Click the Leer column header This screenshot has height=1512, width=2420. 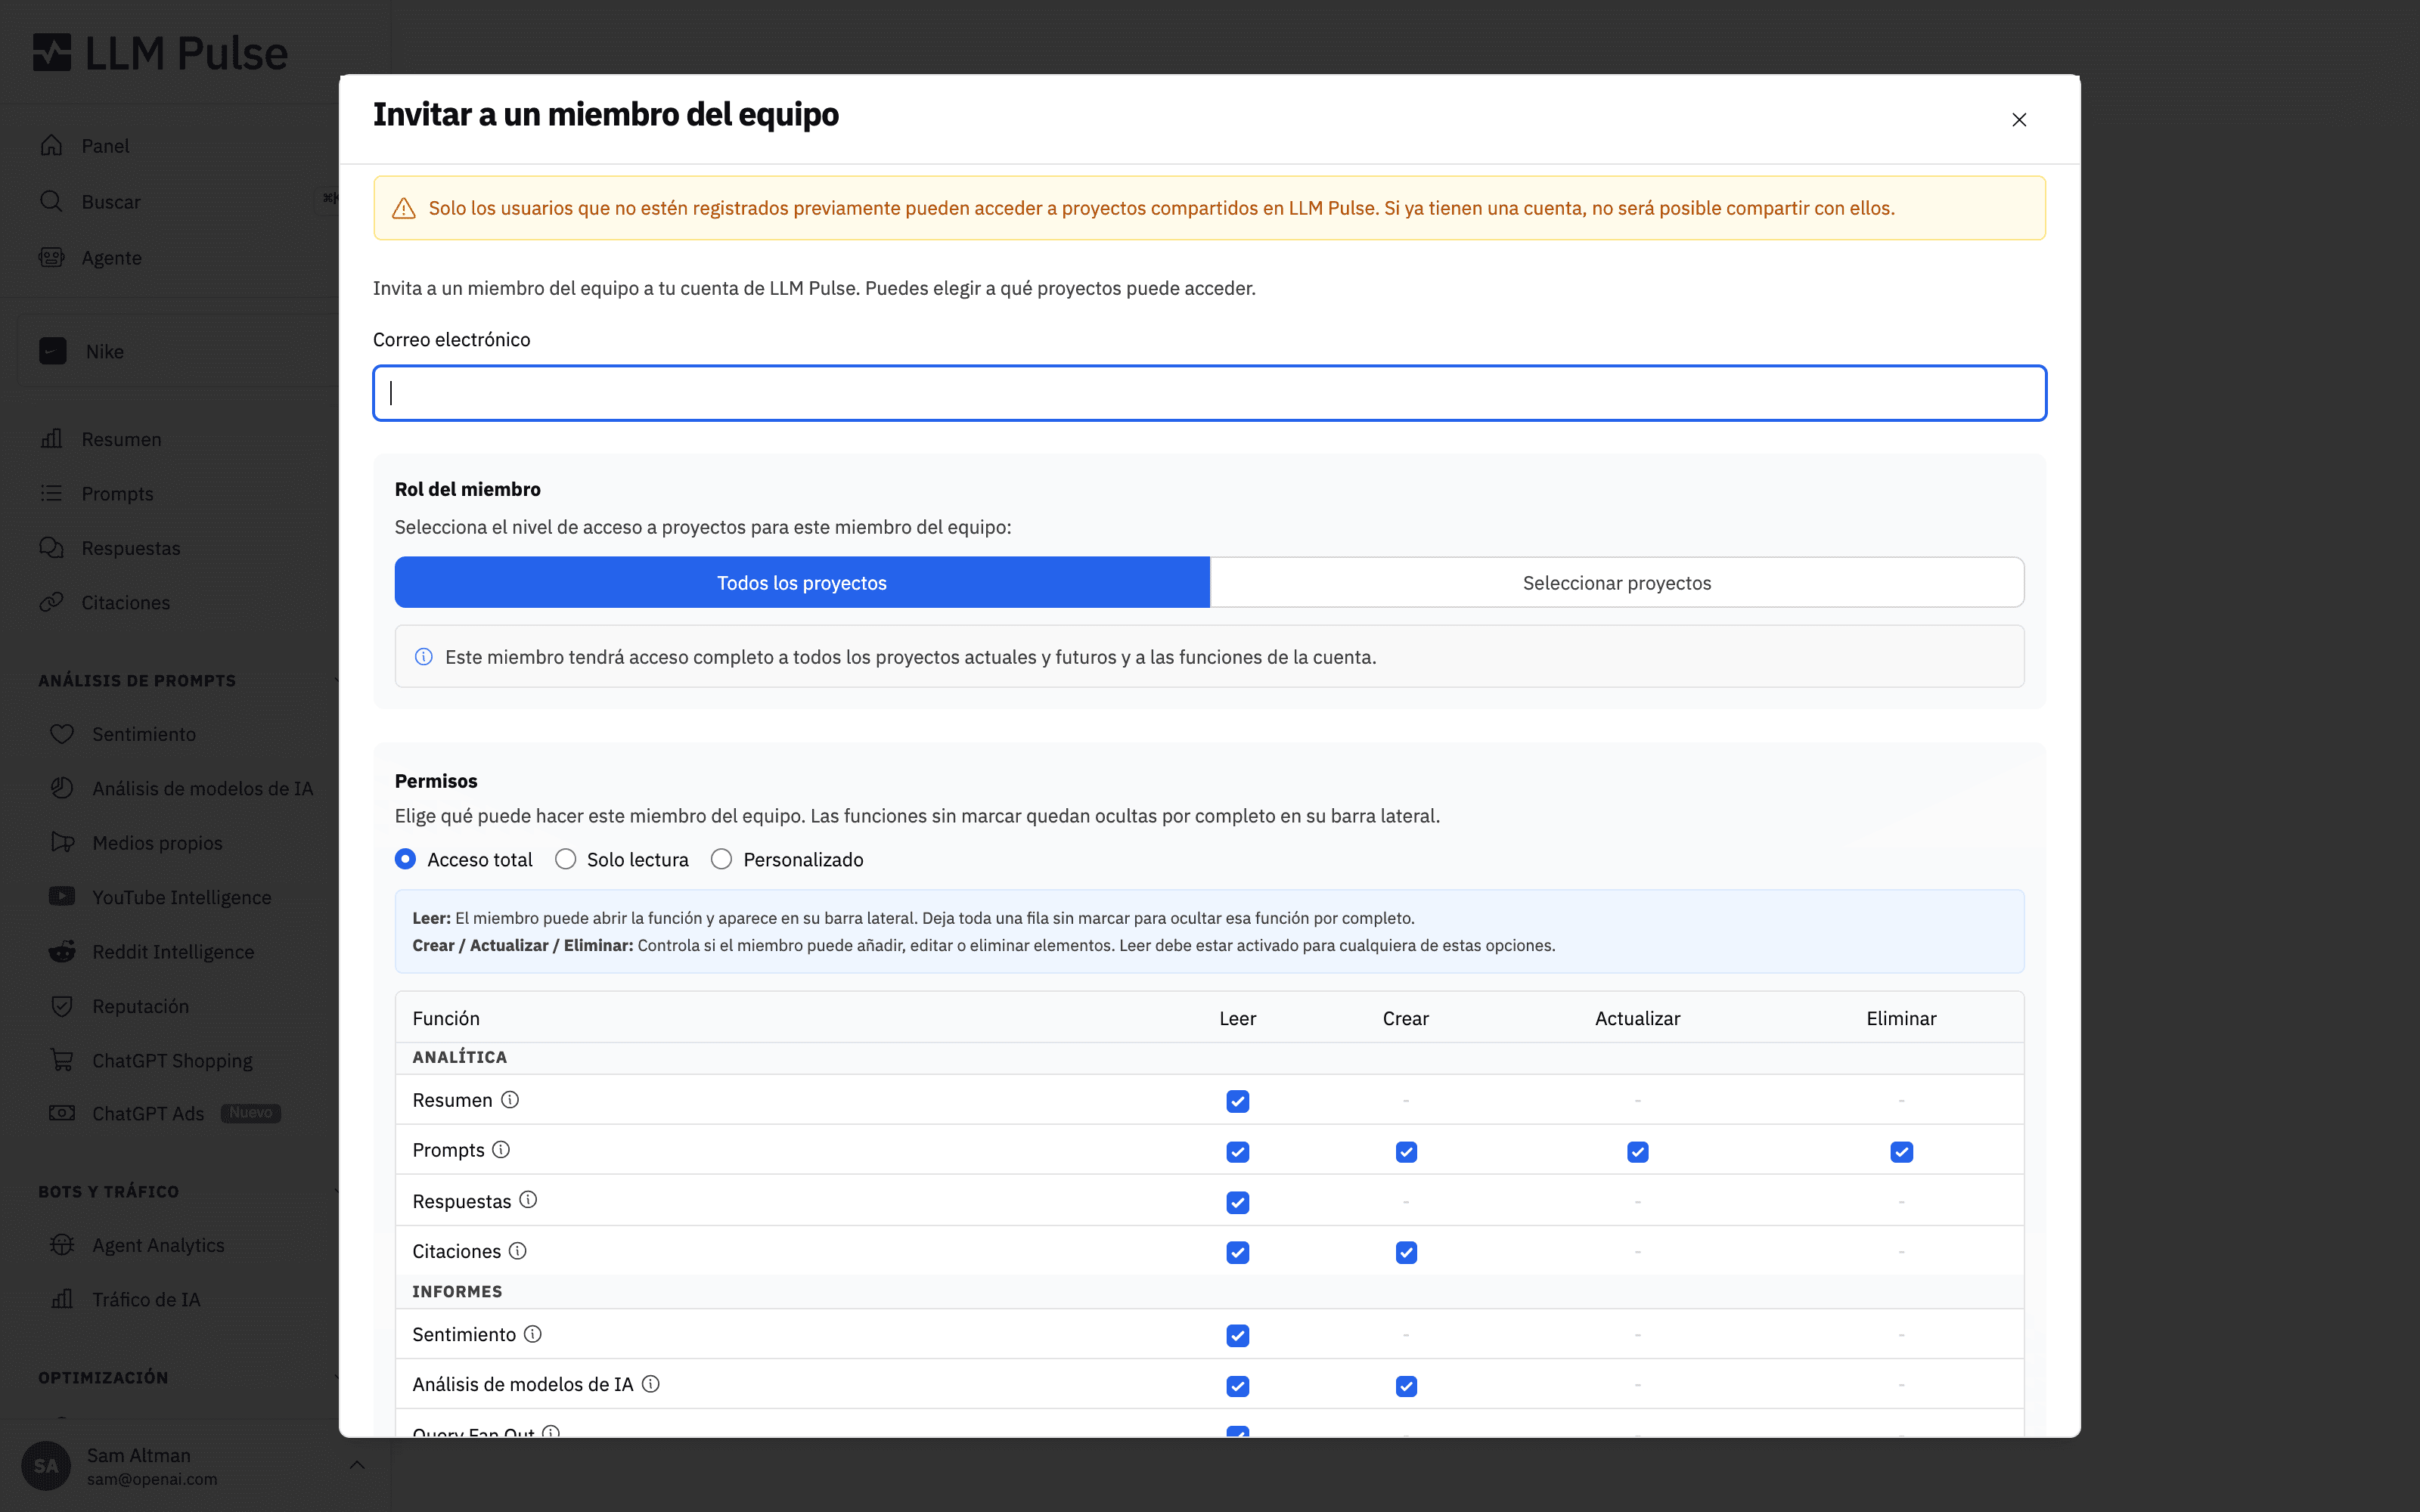click(x=1238, y=1018)
